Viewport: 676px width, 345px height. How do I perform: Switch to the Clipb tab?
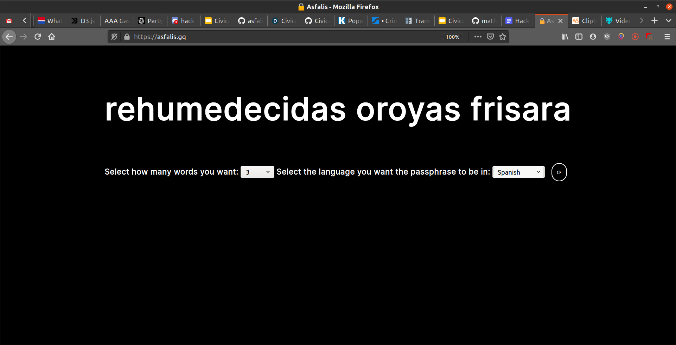pyautogui.click(x=585, y=21)
